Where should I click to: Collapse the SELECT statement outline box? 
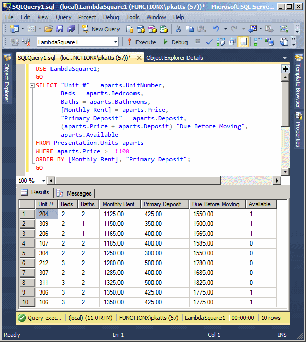(32, 85)
